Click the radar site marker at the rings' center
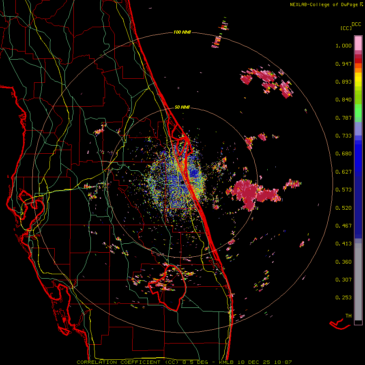 tap(183, 183)
